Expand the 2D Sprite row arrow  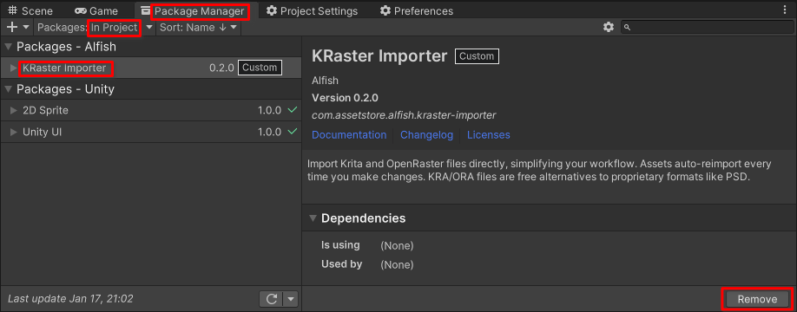tap(14, 110)
